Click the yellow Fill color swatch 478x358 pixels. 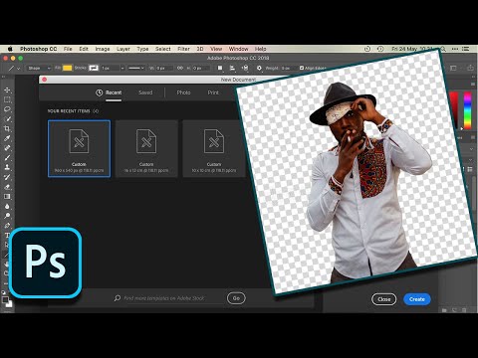[68, 68]
